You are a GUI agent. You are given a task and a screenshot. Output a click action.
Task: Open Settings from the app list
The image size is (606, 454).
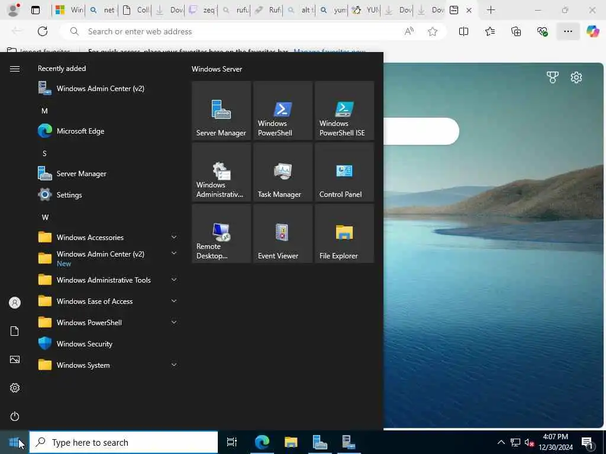108,194
